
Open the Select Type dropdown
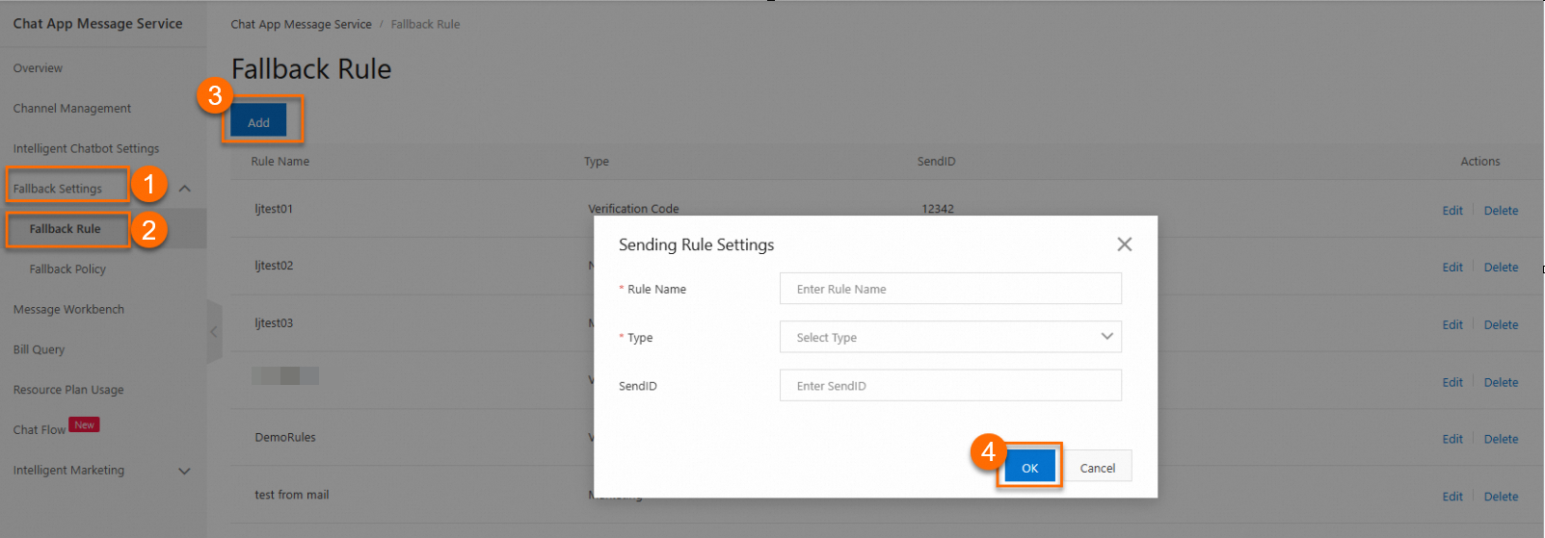coord(949,337)
